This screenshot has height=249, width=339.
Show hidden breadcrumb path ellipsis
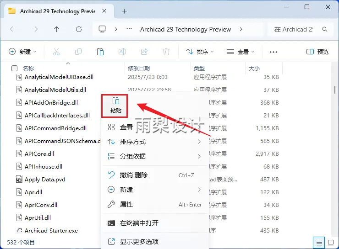tap(129, 29)
